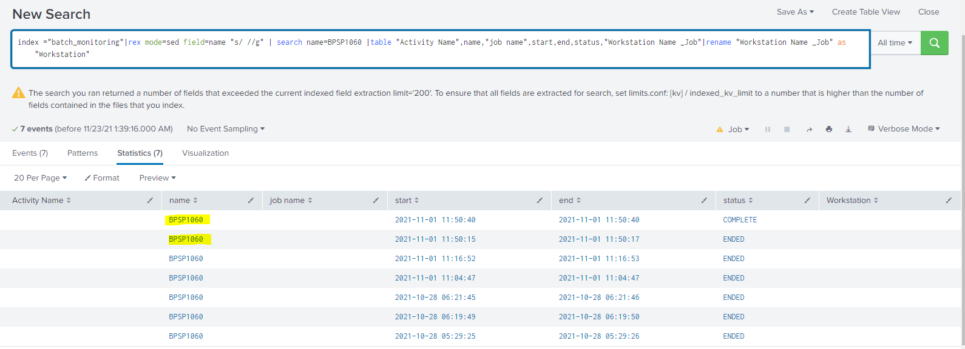Click the yellow warning triangle icon
The width and height of the screenshot is (965, 349).
point(19,93)
